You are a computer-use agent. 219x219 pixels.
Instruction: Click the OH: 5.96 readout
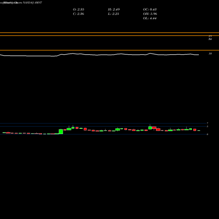click(x=150, y=14)
